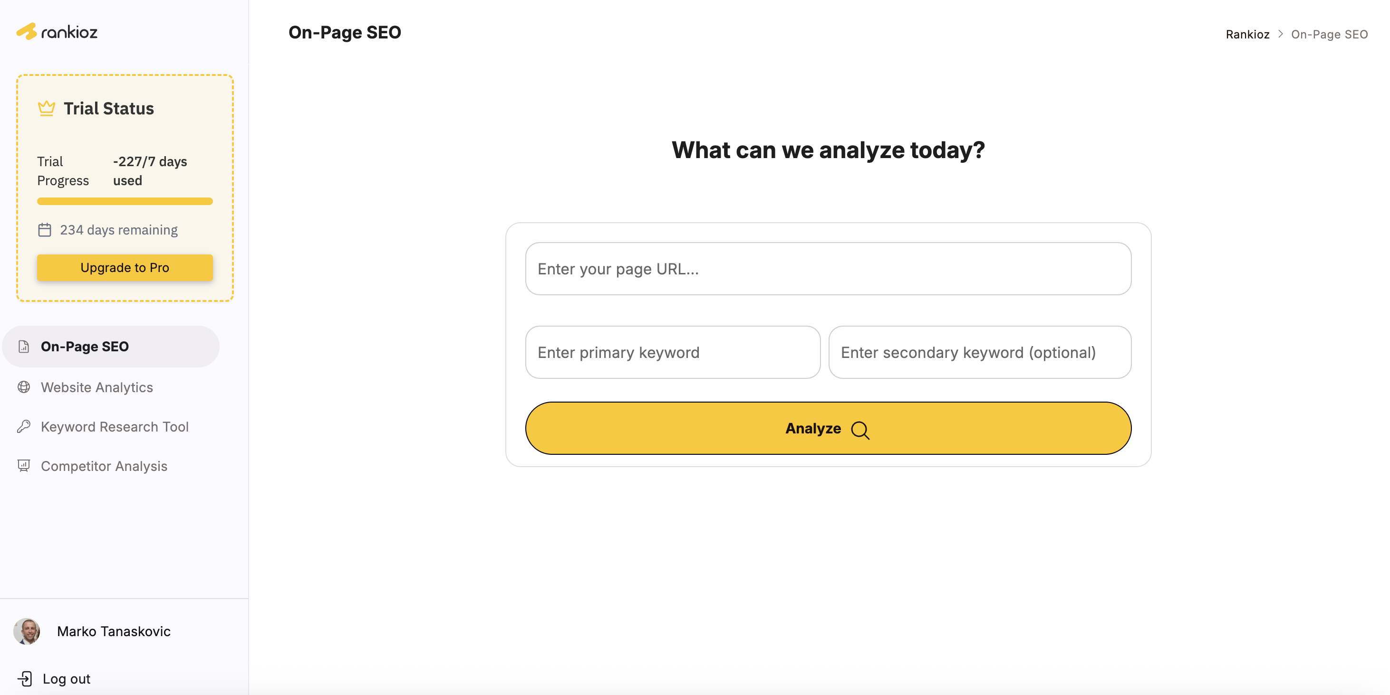Open Website Analytics from the sidebar

pos(97,387)
